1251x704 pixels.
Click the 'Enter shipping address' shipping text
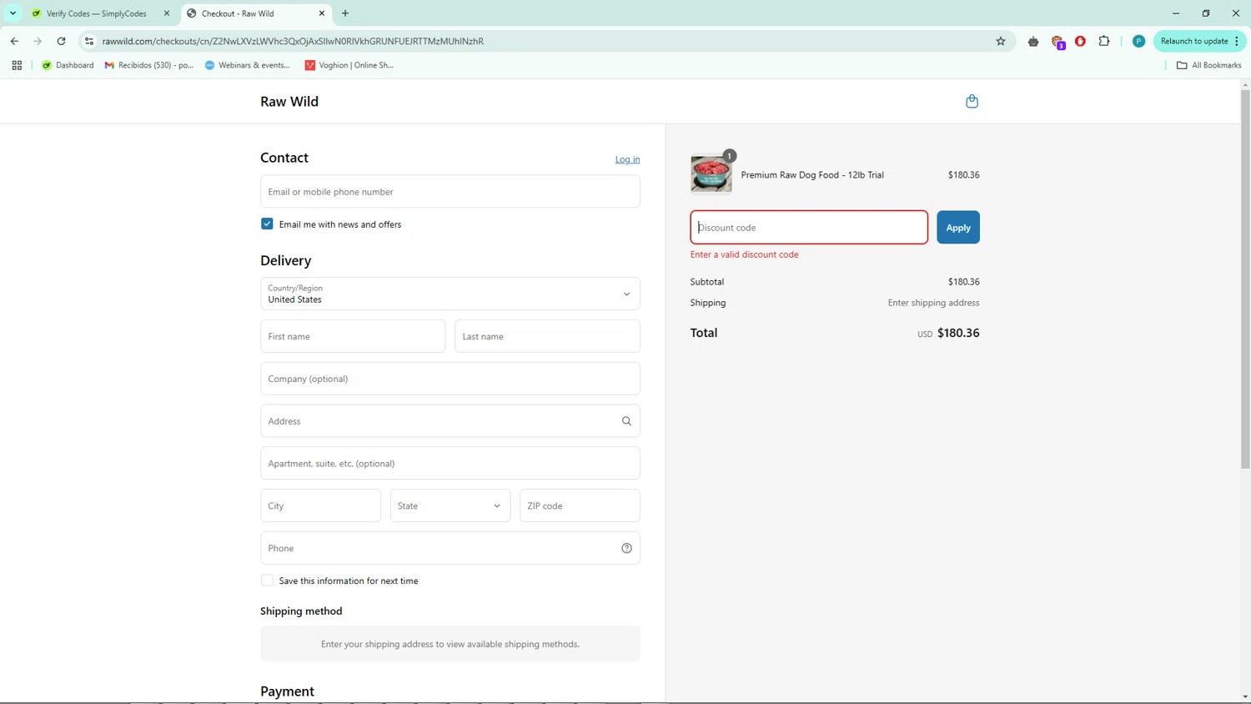[x=933, y=303]
